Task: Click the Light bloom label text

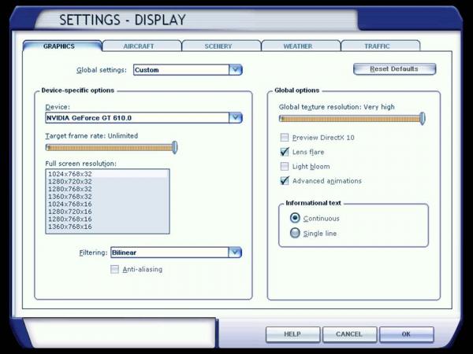Action: 311,167
